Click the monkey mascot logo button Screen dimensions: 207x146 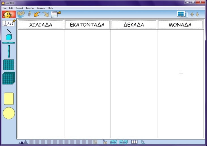[9, 14]
